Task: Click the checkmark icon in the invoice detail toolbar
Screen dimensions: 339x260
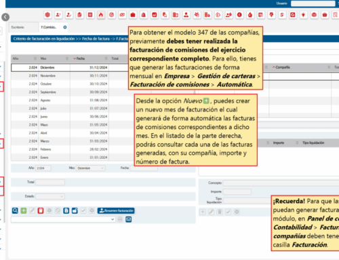Action: coord(228,212)
